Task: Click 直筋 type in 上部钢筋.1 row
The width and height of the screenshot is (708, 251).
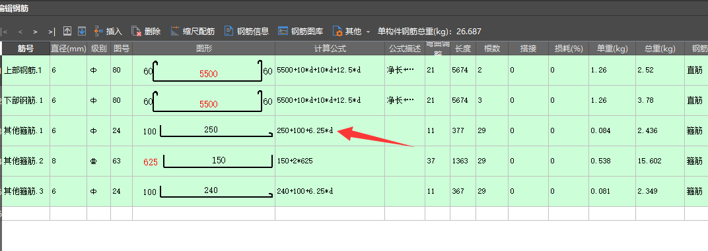Action: pos(696,70)
